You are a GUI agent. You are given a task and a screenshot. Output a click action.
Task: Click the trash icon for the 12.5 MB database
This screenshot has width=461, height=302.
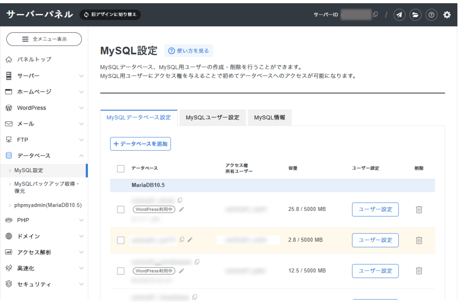coord(419,270)
